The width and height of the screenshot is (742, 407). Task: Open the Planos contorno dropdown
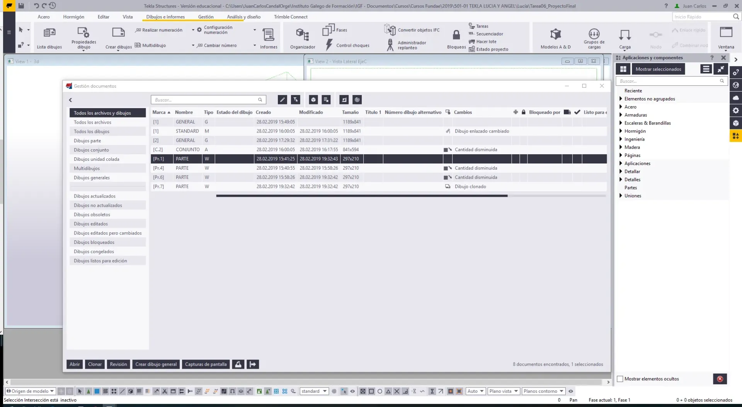click(543, 391)
